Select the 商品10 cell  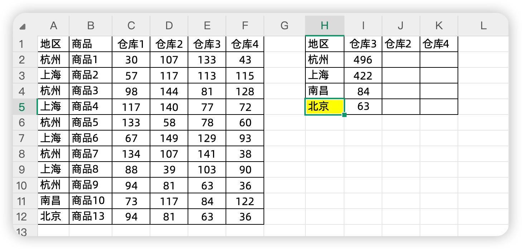coord(90,201)
